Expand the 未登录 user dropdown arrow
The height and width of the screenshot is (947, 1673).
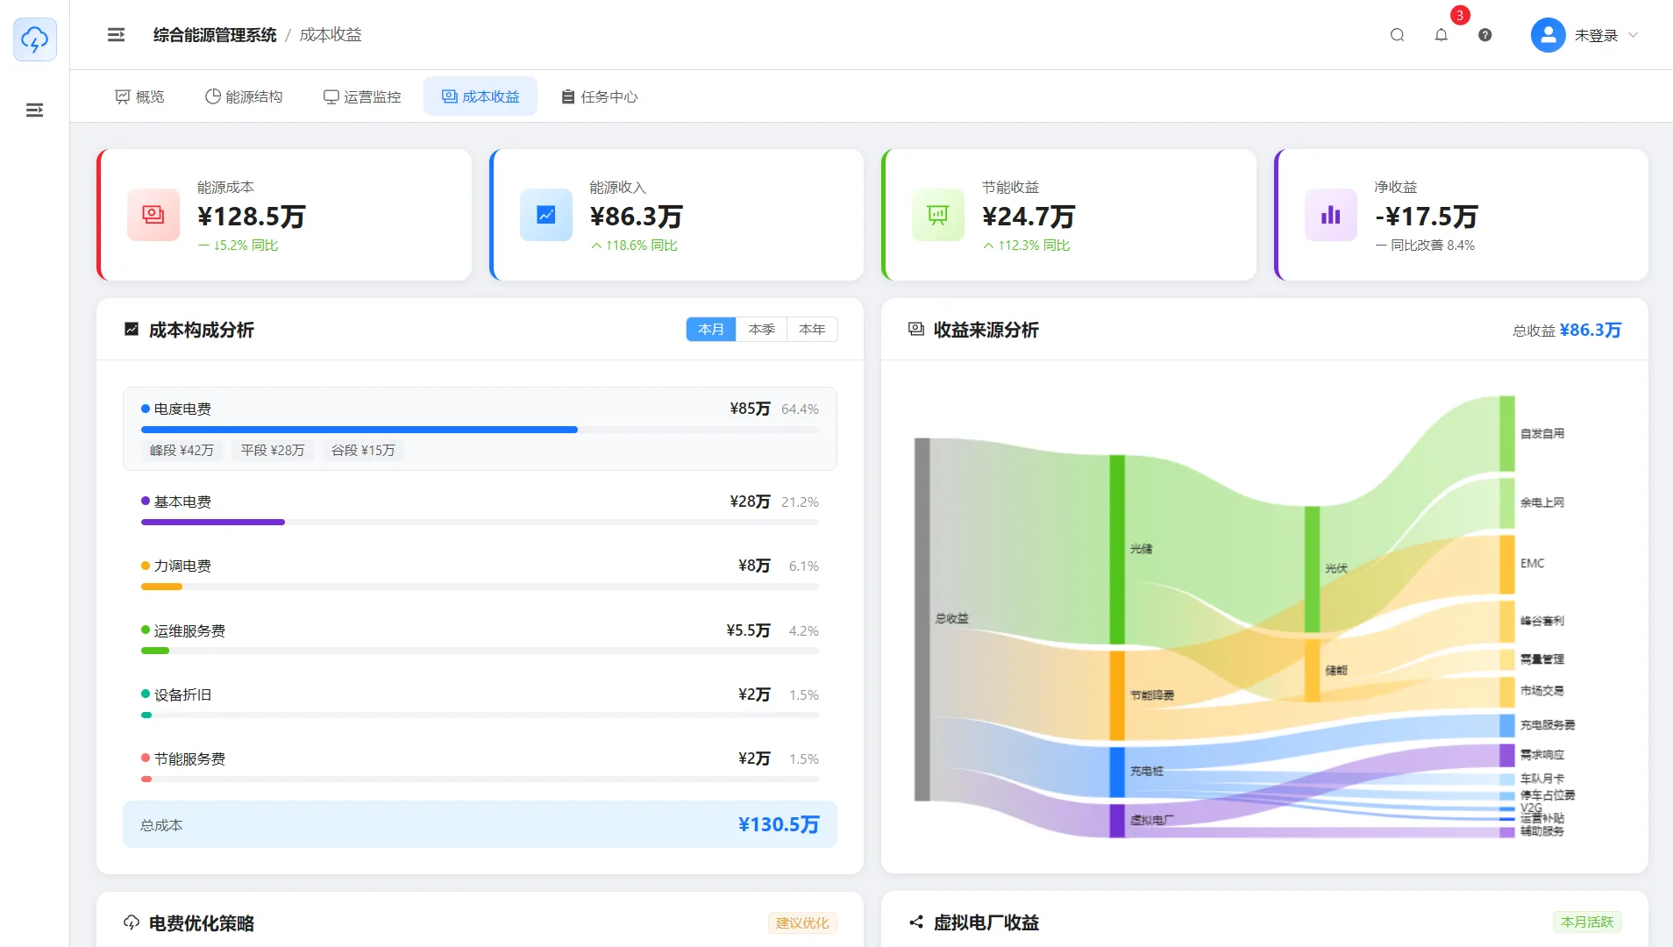[1634, 35]
